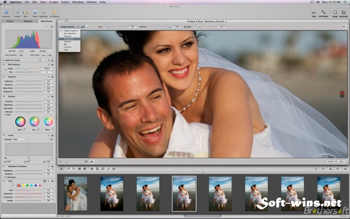Click the Black tint color wheel
Screen dimensions: 350x219
tap(20, 122)
